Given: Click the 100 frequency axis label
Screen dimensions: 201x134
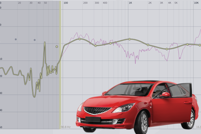Looking at the screenshot, I should pos(66,3).
